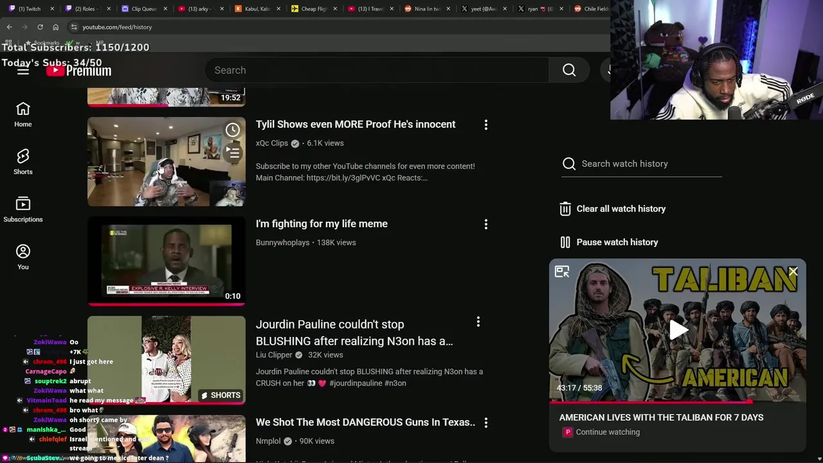Close the Cheap Flights tab
The width and height of the screenshot is (823, 463).
(x=335, y=9)
